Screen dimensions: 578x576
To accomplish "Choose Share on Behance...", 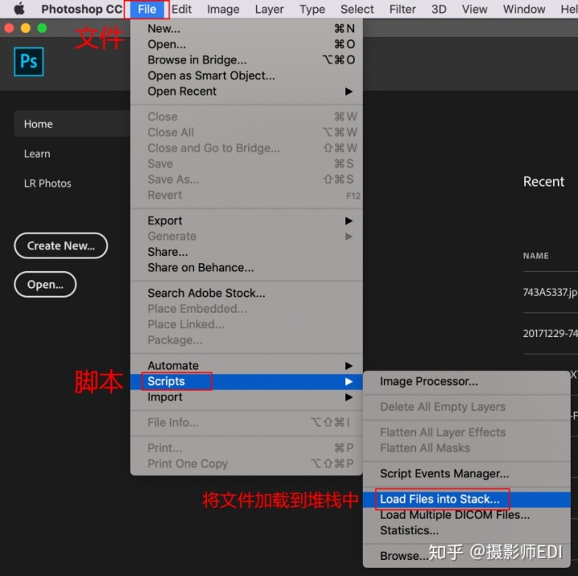I will point(246,268).
